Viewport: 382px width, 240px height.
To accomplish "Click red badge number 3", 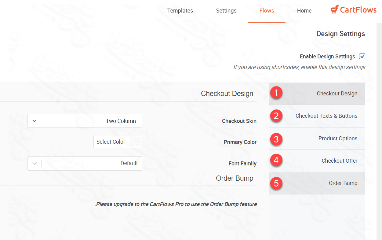I will [276, 139].
